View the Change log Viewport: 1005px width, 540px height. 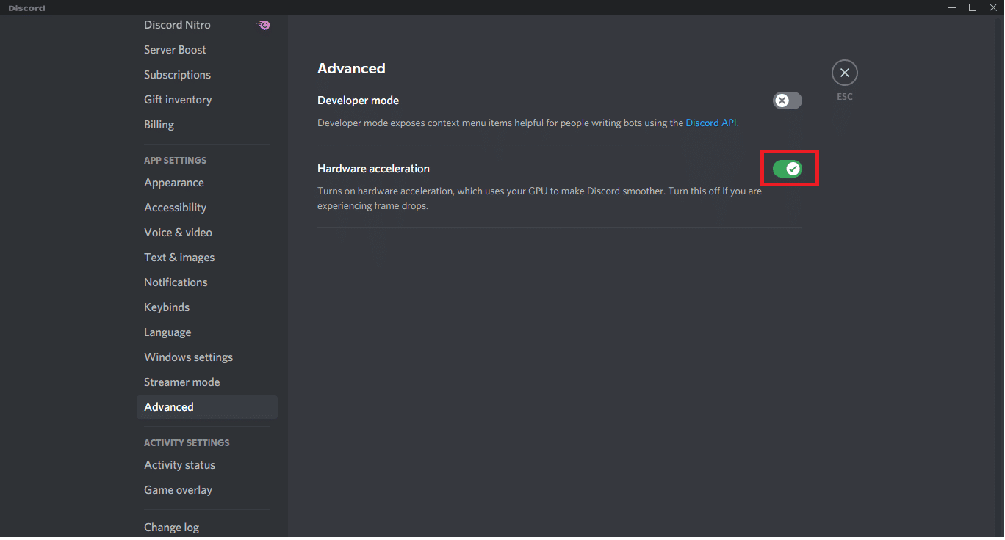[x=171, y=527]
